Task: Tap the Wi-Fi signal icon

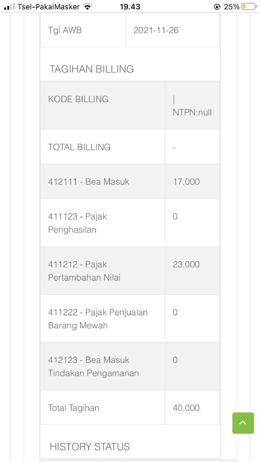Action: [87, 7]
